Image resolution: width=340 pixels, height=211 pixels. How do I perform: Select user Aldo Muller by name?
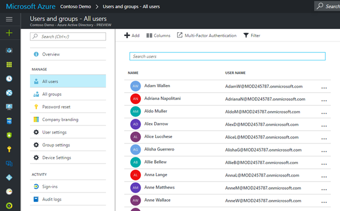click(x=156, y=111)
